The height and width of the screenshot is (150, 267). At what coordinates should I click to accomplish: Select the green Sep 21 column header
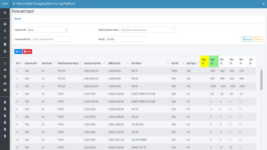[x=214, y=61]
